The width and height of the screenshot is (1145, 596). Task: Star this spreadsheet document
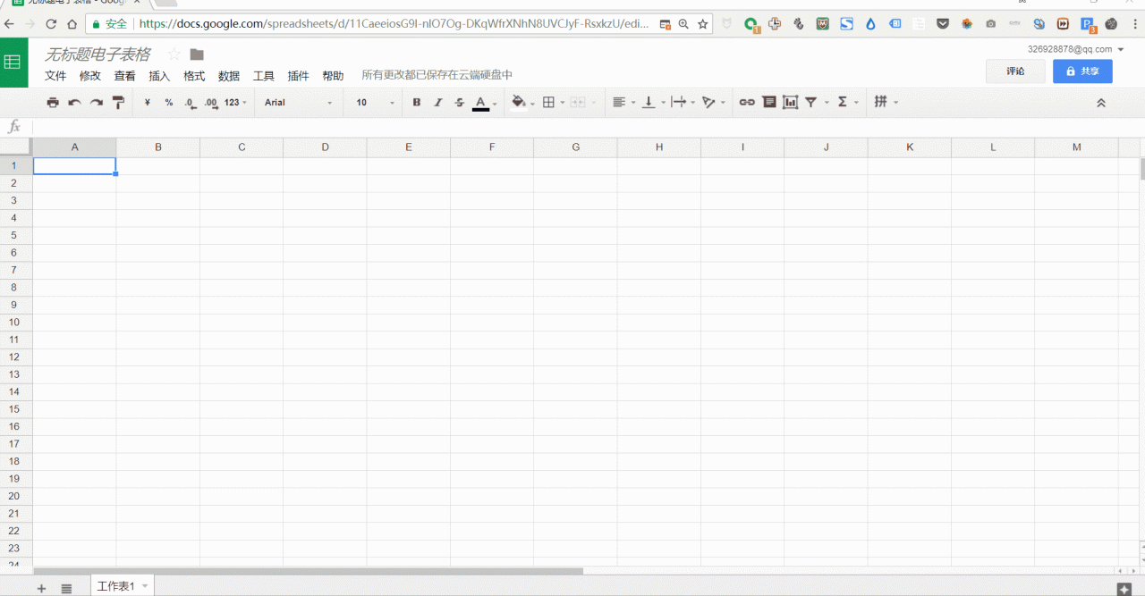(x=174, y=55)
